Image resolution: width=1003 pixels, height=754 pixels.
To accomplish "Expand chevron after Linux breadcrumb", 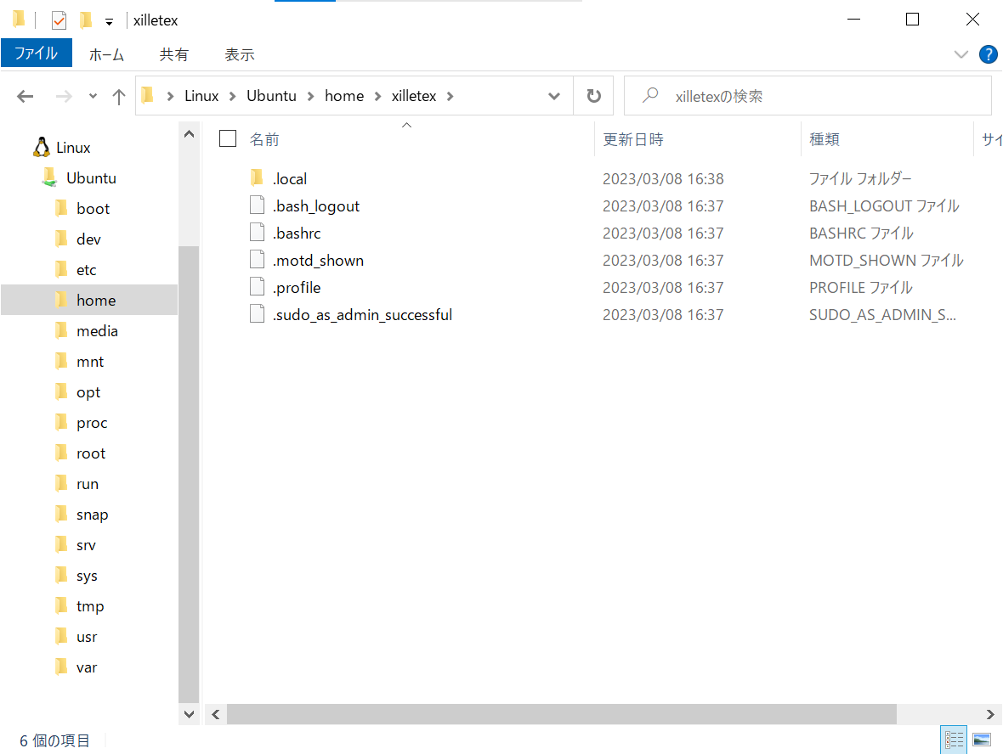I will coord(233,96).
